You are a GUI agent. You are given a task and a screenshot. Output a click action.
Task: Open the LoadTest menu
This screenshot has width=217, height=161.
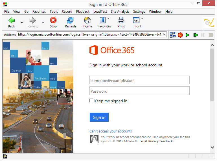100,12
